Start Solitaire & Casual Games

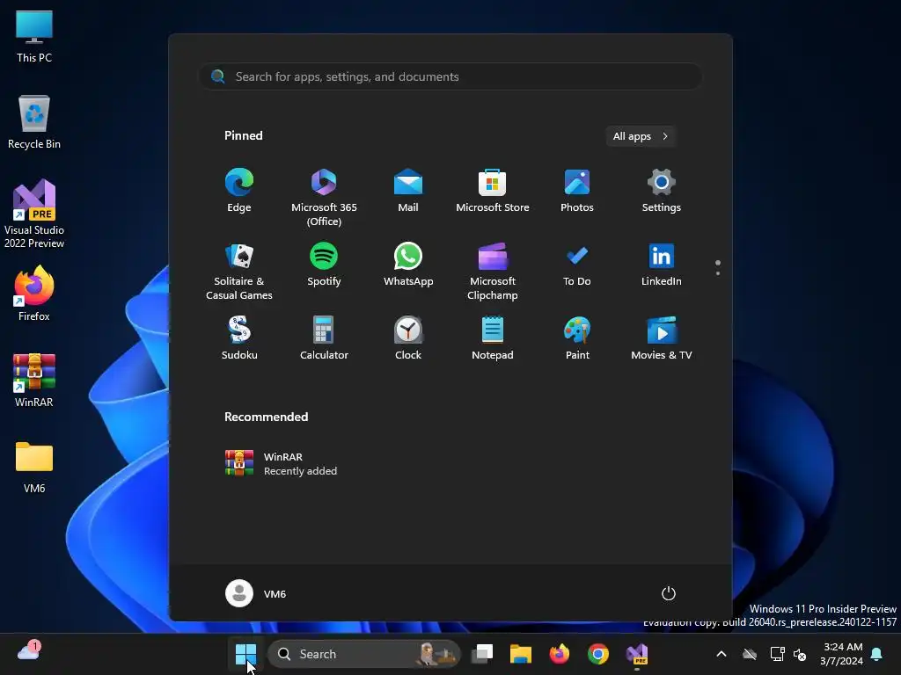coord(239,272)
